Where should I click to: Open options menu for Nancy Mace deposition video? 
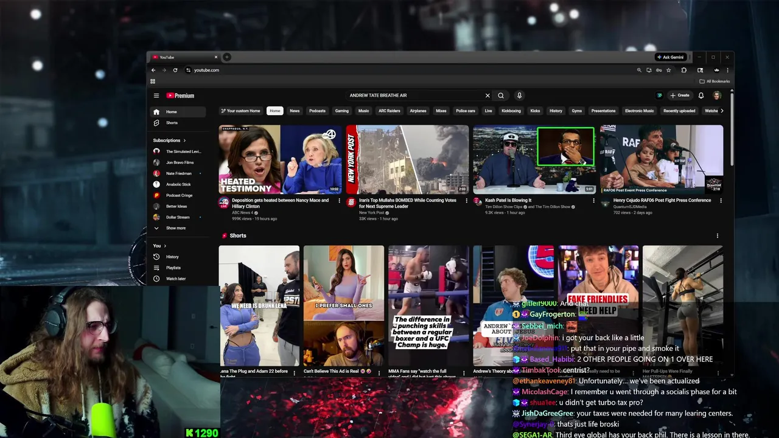click(340, 201)
